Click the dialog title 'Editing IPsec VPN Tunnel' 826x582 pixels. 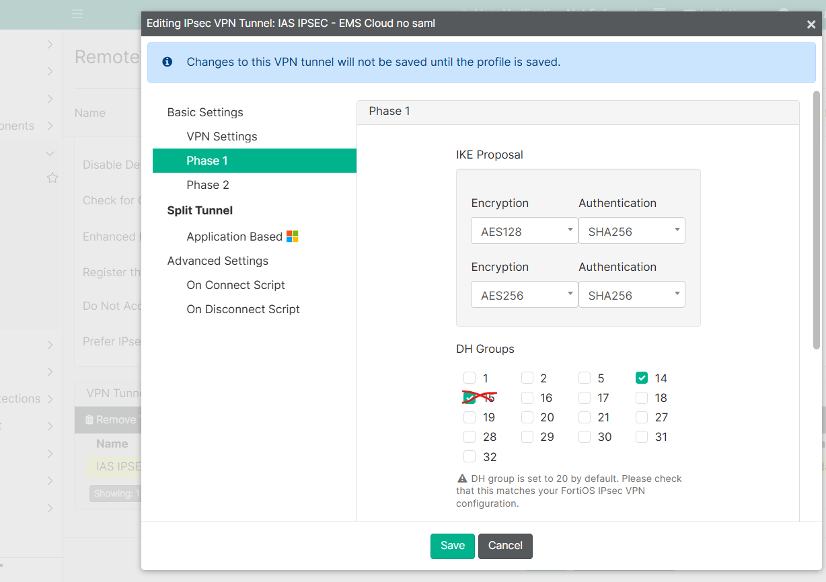[291, 23]
